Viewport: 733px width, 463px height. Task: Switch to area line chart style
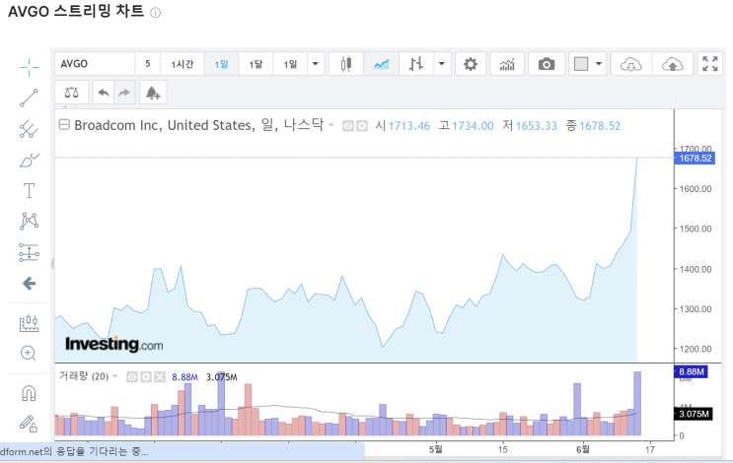coord(382,64)
